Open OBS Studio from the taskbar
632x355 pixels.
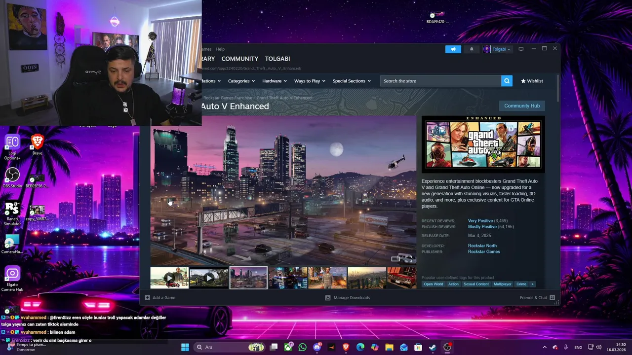447,347
